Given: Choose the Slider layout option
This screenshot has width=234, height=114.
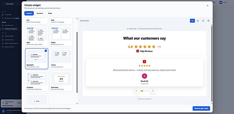Looking at the screenshot, I should [61, 36].
